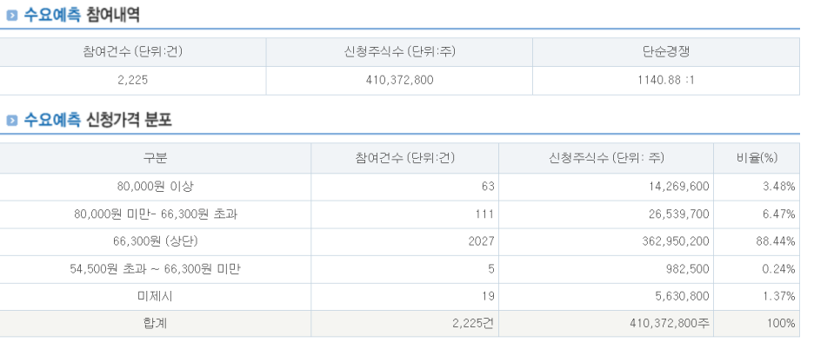The height and width of the screenshot is (349, 814).
Task: Click the arrow icon beside 수요예측 신청가격 분포
Action: point(12,121)
